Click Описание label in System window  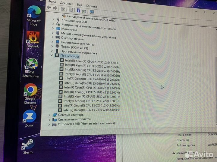183,140
